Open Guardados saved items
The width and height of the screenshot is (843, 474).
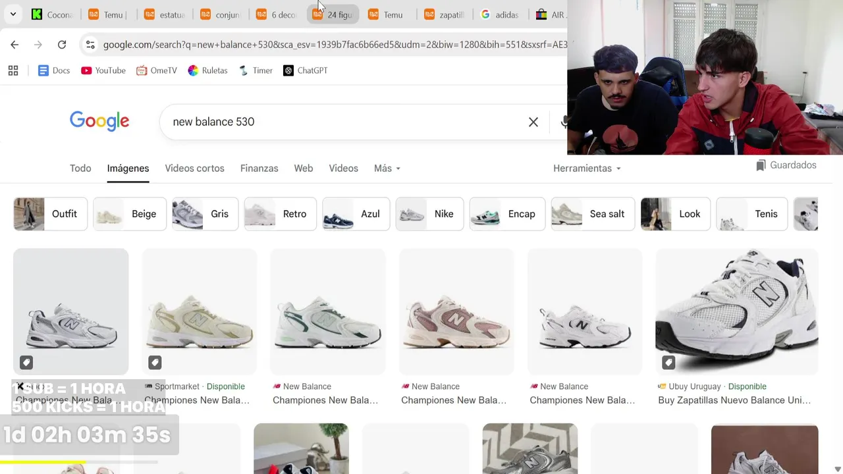click(x=786, y=165)
